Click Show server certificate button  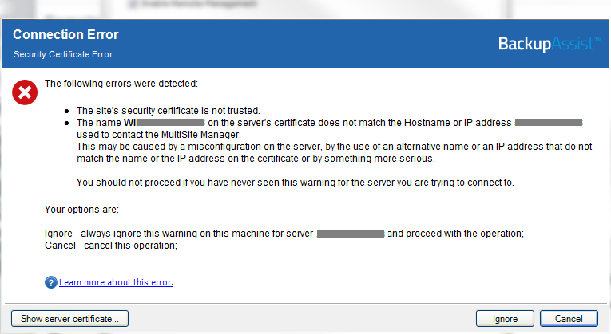69,319
